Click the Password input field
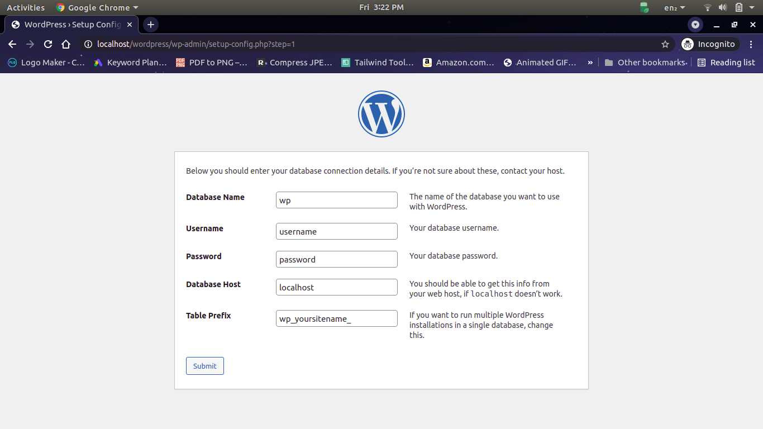 pyautogui.click(x=337, y=259)
